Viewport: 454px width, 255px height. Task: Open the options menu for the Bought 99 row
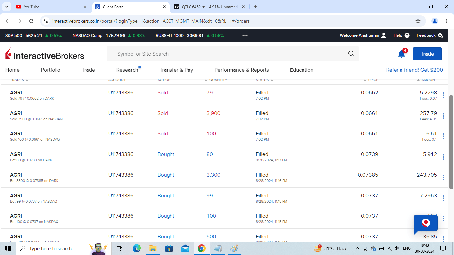[x=443, y=198]
